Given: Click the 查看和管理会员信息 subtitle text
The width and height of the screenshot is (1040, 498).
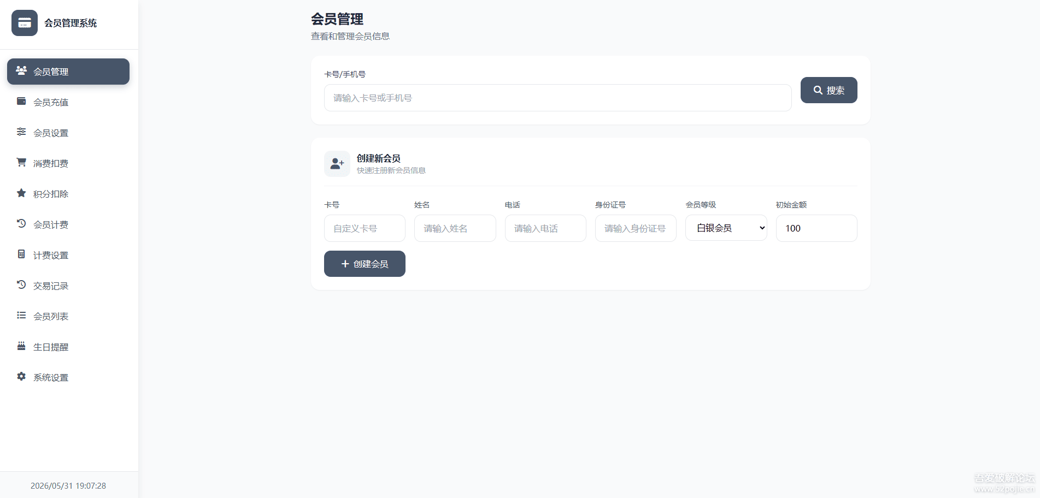Looking at the screenshot, I should coord(350,36).
